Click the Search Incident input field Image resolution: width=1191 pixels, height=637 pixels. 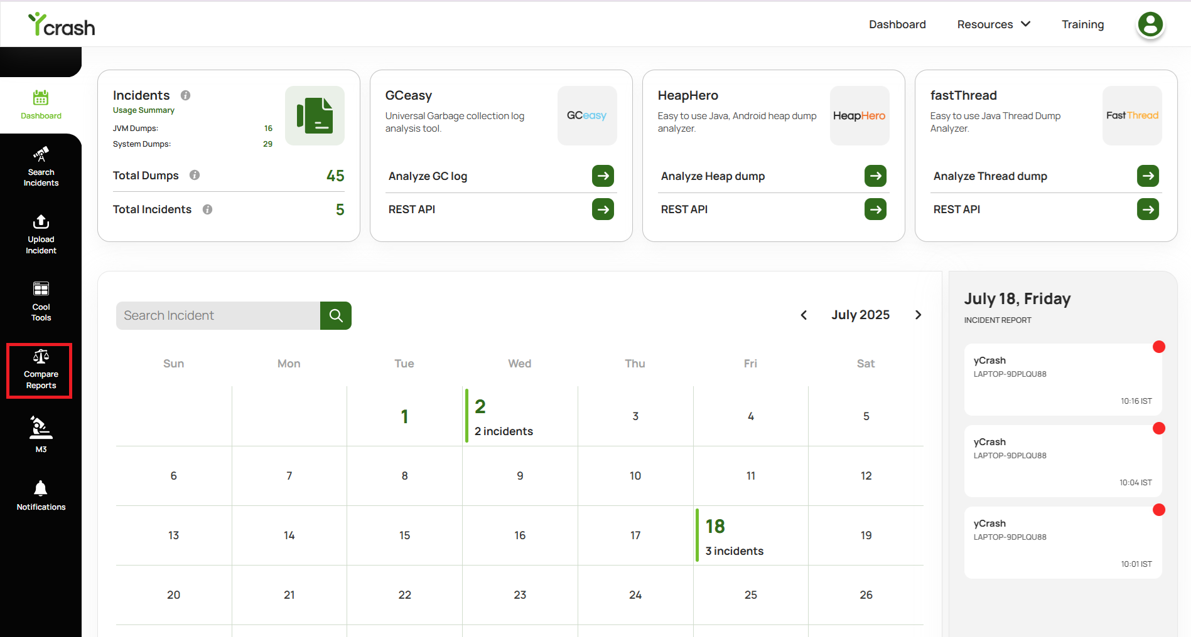tap(218, 315)
